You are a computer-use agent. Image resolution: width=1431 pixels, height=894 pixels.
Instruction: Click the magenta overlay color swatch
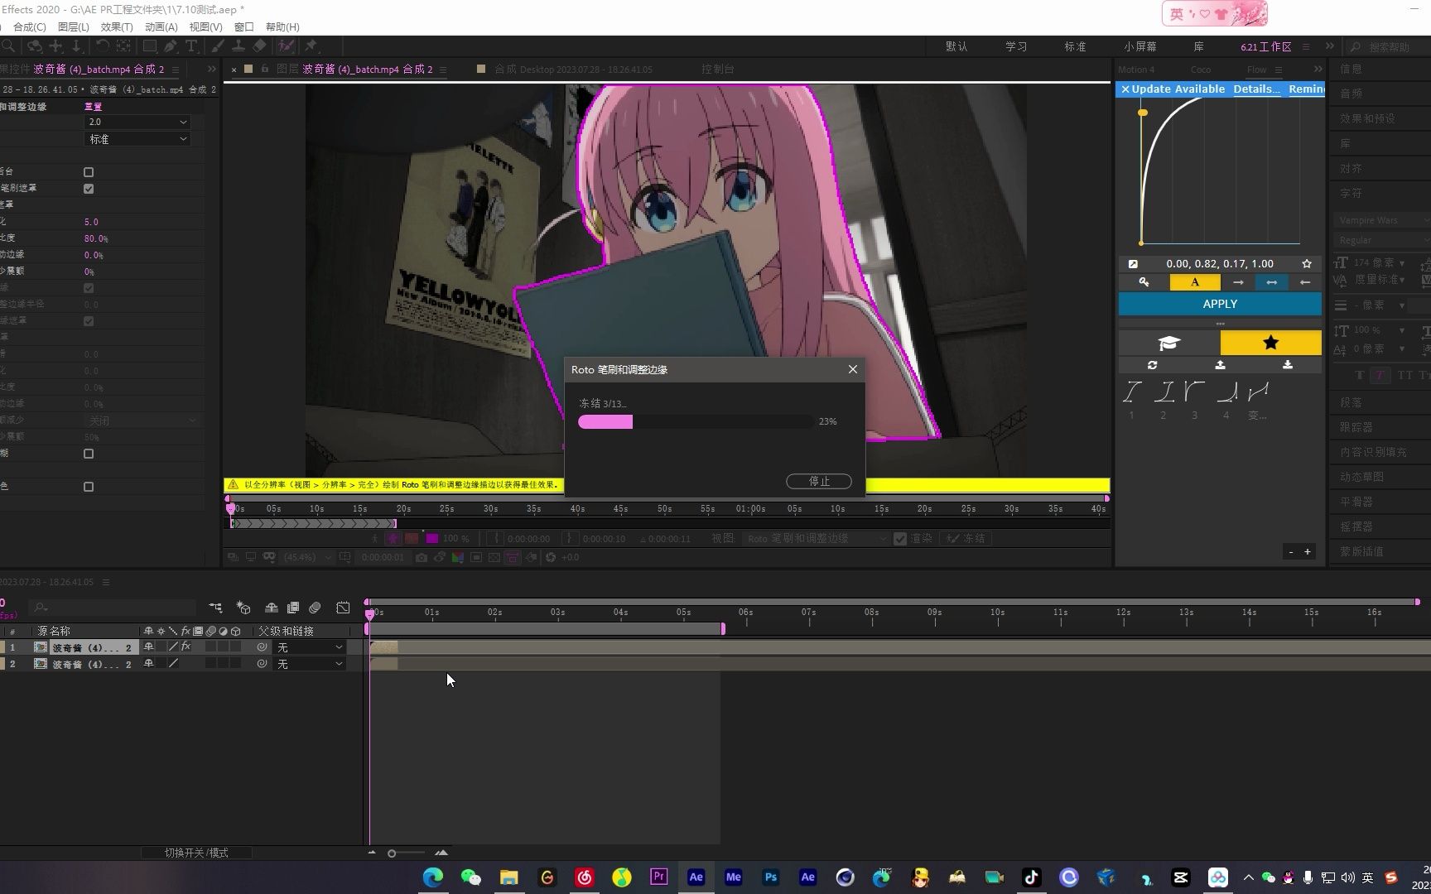432,538
